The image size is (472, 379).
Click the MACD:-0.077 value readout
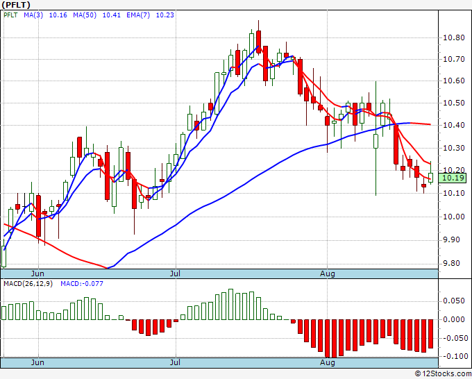(82, 284)
